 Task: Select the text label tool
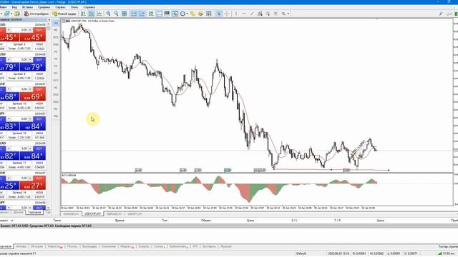point(276,14)
